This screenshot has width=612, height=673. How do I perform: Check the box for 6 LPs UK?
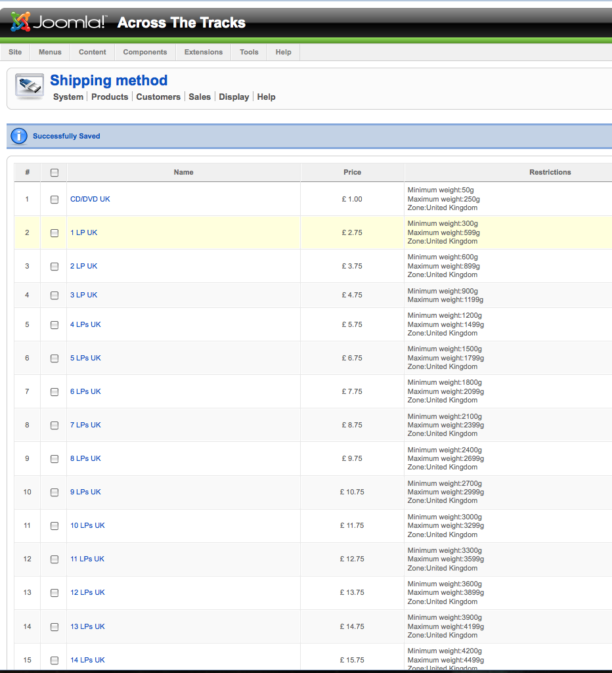pyautogui.click(x=55, y=392)
